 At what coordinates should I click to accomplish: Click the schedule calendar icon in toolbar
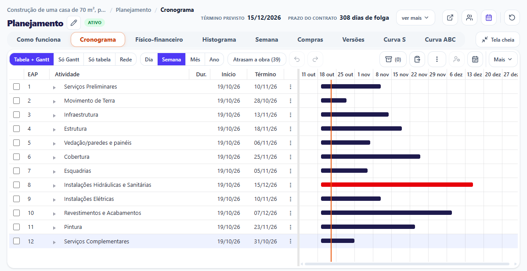click(x=475, y=59)
